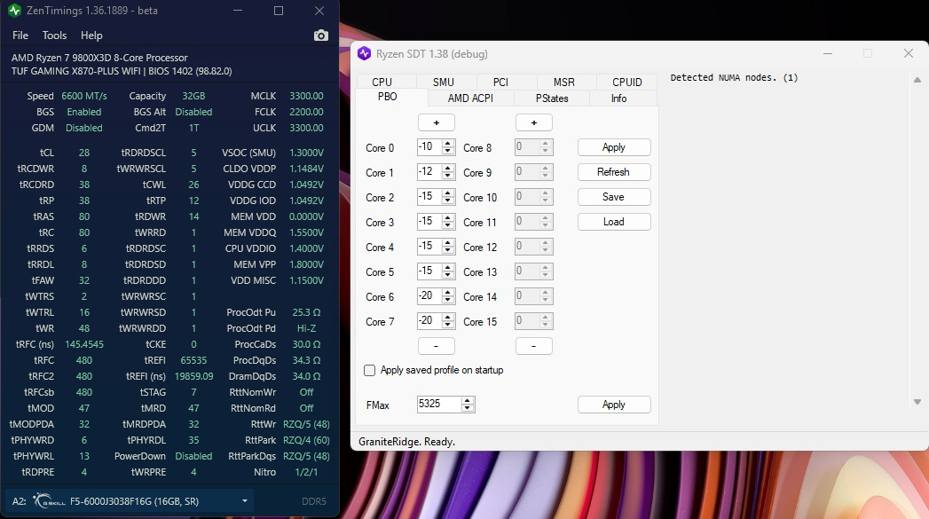Viewport: 929px width, 519px height.
Task: Select the PBO tab
Action: click(x=388, y=98)
